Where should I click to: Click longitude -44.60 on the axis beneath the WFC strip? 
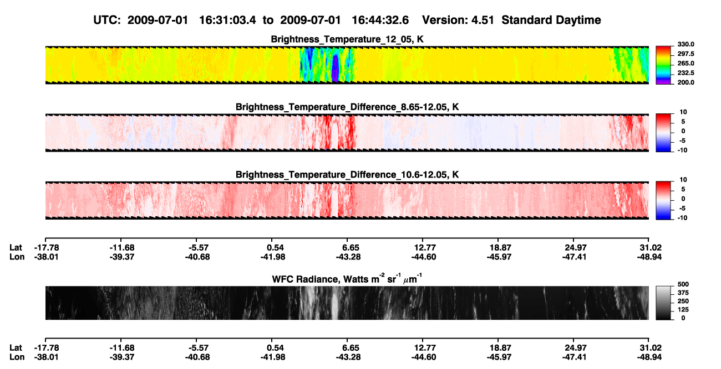click(424, 357)
